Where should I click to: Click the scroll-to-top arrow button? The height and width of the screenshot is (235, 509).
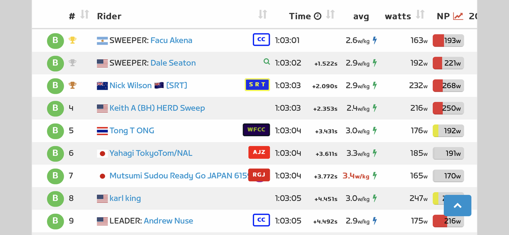tap(457, 206)
